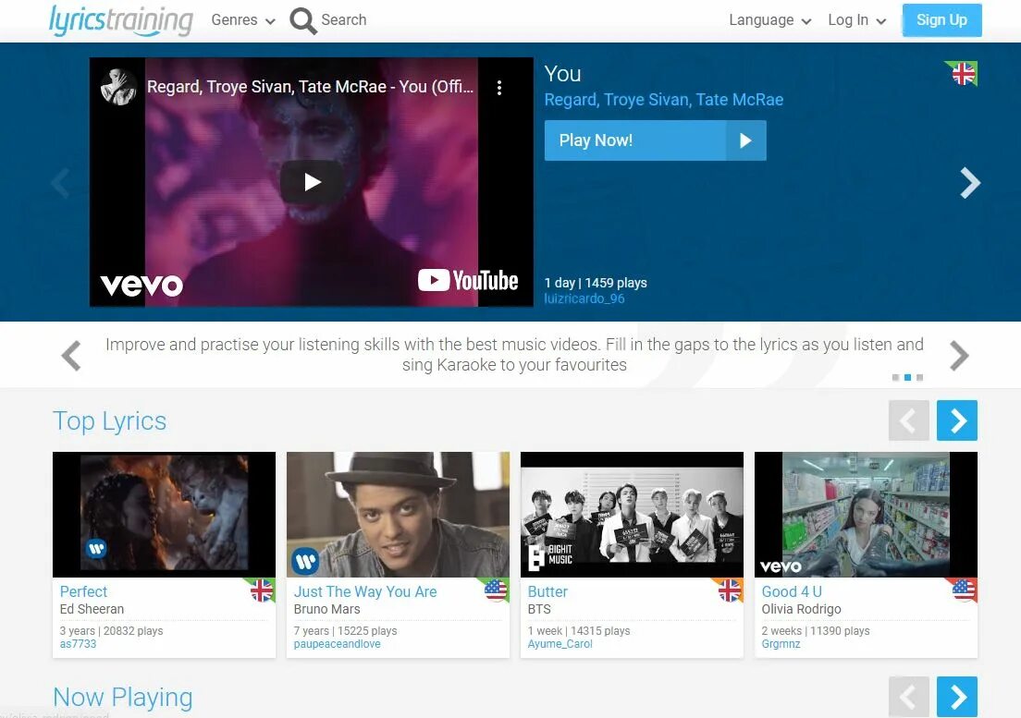1021x718 pixels.
Task: Click the Butter song title
Action: [x=547, y=591]
